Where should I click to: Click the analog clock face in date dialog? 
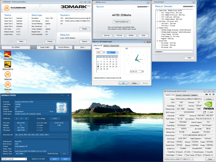[x=136, y=59]
